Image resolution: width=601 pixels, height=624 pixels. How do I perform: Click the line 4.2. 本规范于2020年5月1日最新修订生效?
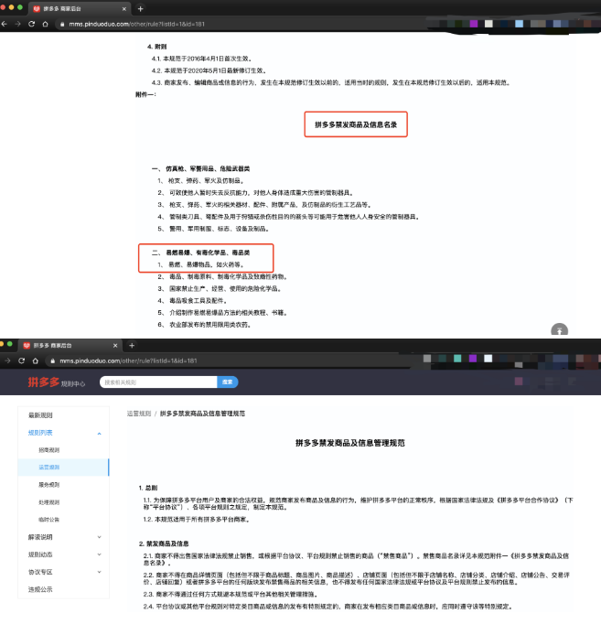(209, 70)
